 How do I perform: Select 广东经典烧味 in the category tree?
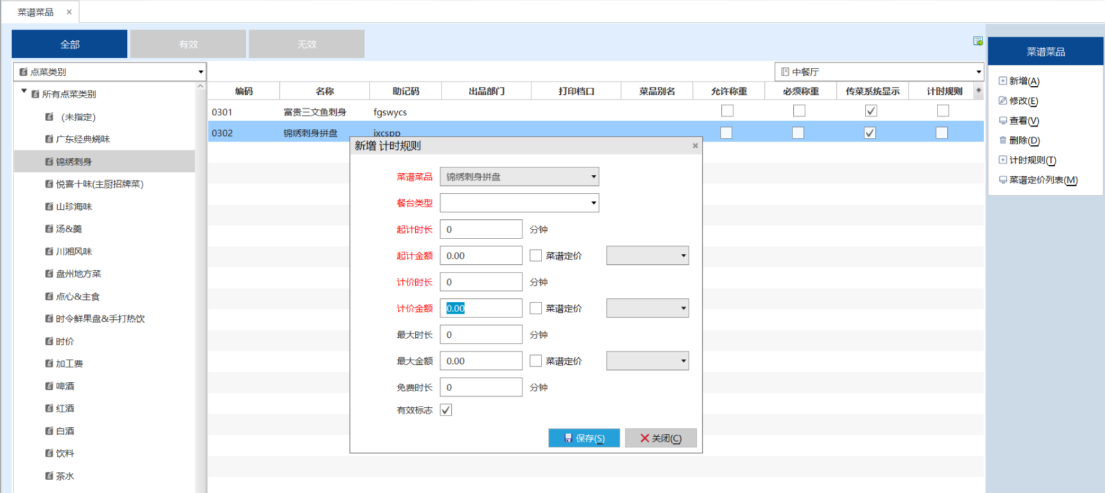pos(83,139)
